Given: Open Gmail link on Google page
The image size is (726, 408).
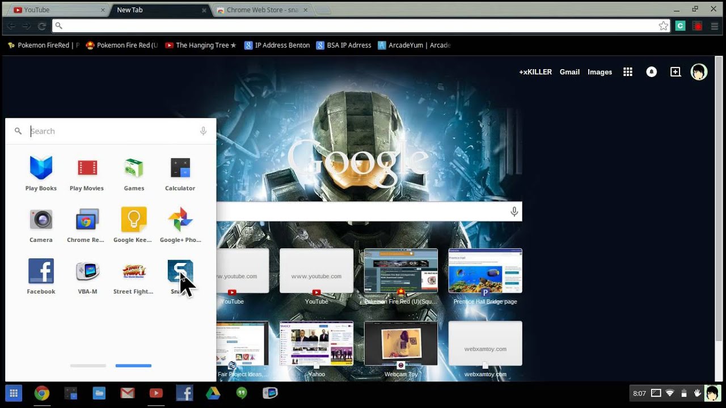Looking at the screenshot, I should point(569,72).
